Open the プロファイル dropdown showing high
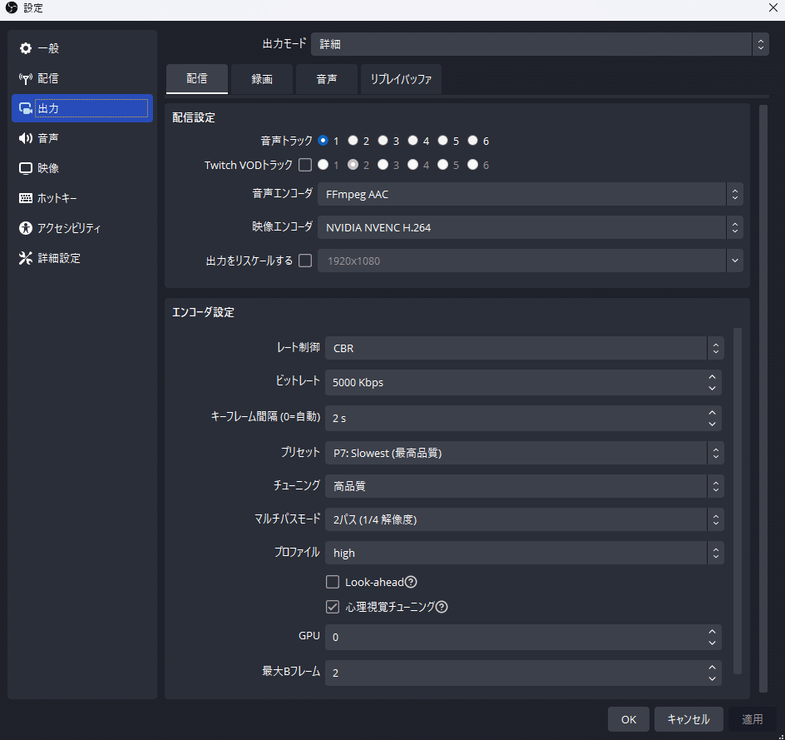This screenshot has width=785, height=740. [x=524, y=553]
